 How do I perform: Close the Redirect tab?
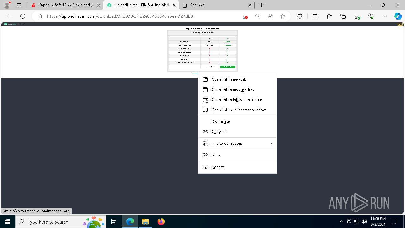coord(250,5)
